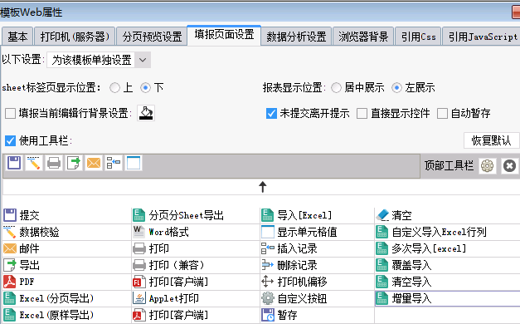Select 分页分Sheet导出 item

tap(196, 215)
